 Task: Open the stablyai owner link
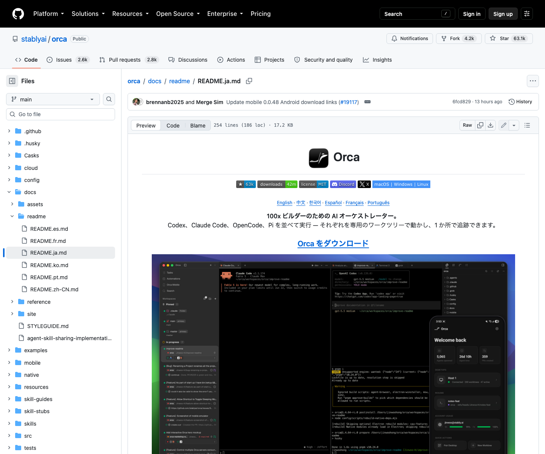coord(34,39)
